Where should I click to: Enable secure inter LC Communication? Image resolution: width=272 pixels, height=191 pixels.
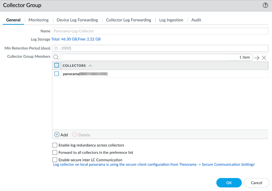pyautogui.click(x=55, y=160)
